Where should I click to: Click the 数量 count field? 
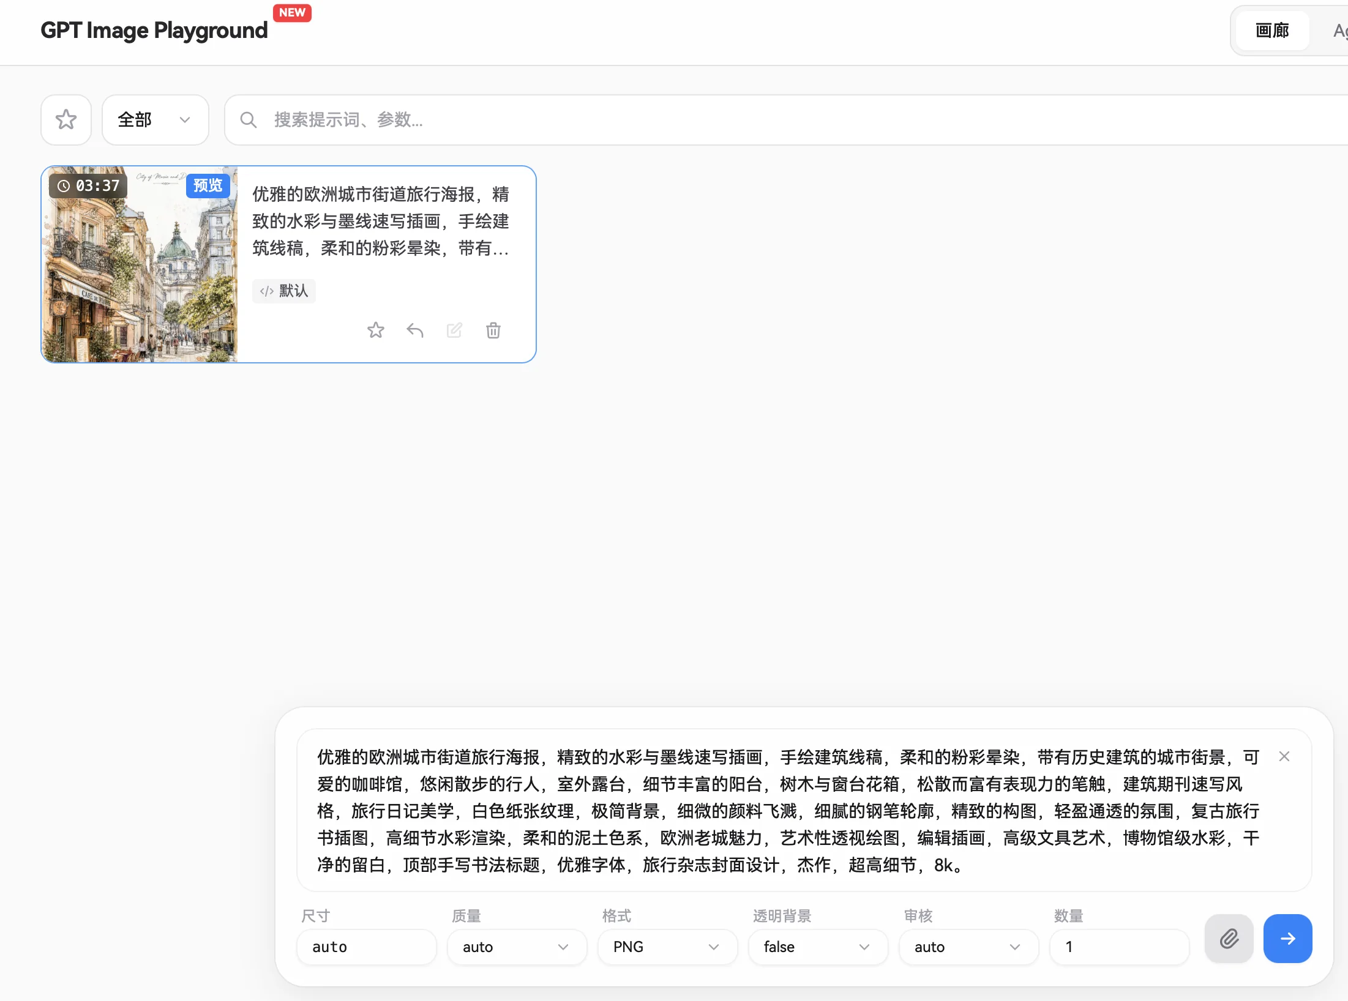[x=1120, y=947]
